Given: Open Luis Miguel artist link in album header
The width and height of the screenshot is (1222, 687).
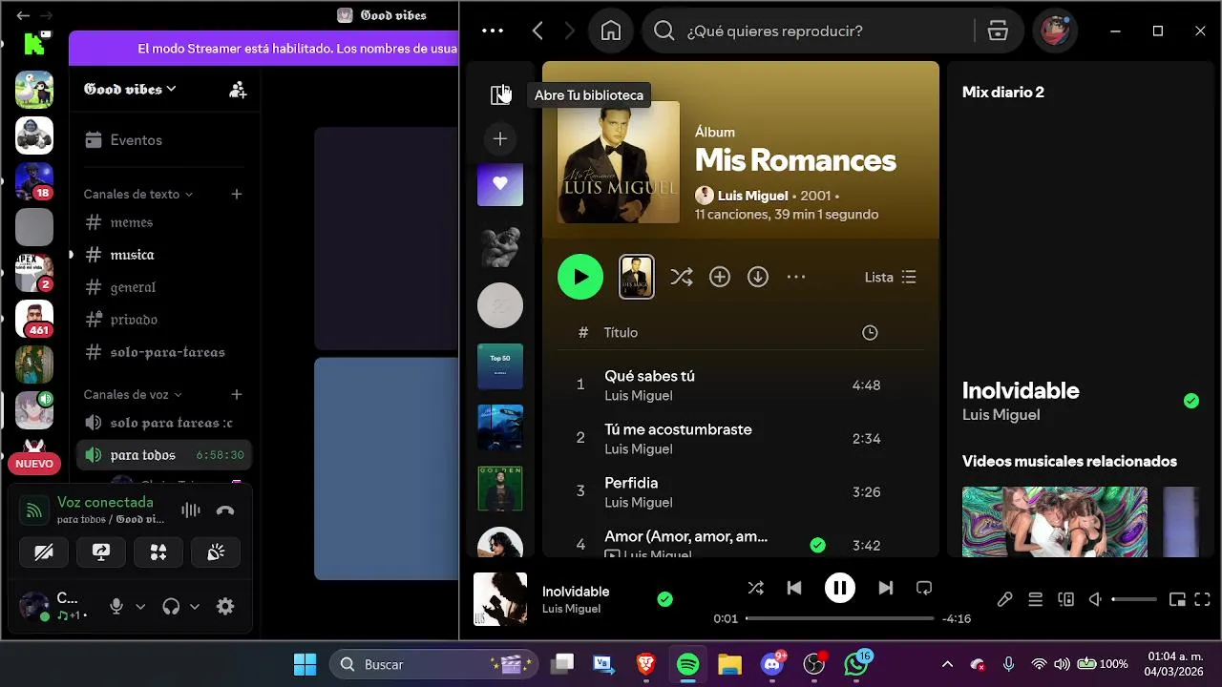Looking at the screenshot, I should (752, 196).
